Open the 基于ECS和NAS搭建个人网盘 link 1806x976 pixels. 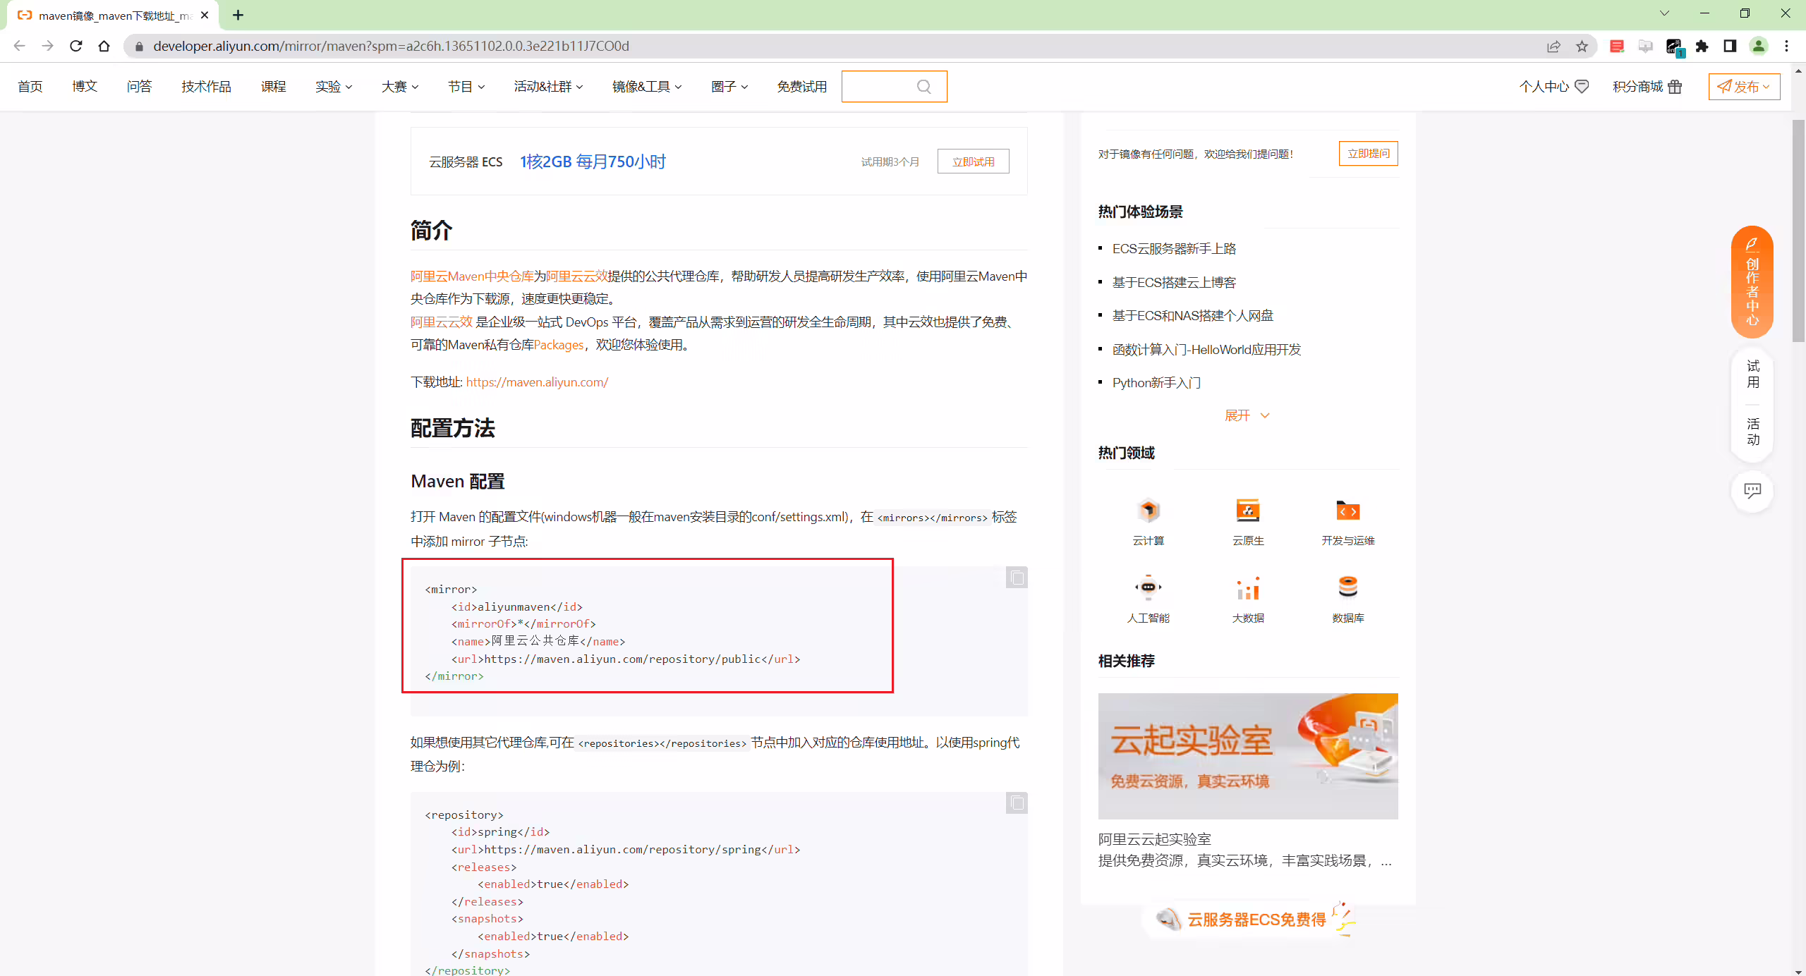click(1192, 316)
